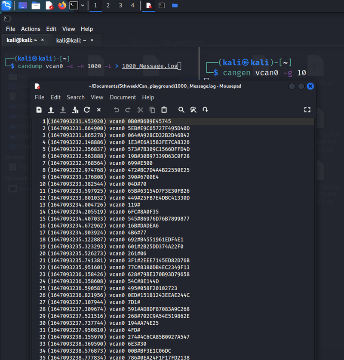344x360 pixels.
Task: Open Mousepad's View menu
Action: 97,97
